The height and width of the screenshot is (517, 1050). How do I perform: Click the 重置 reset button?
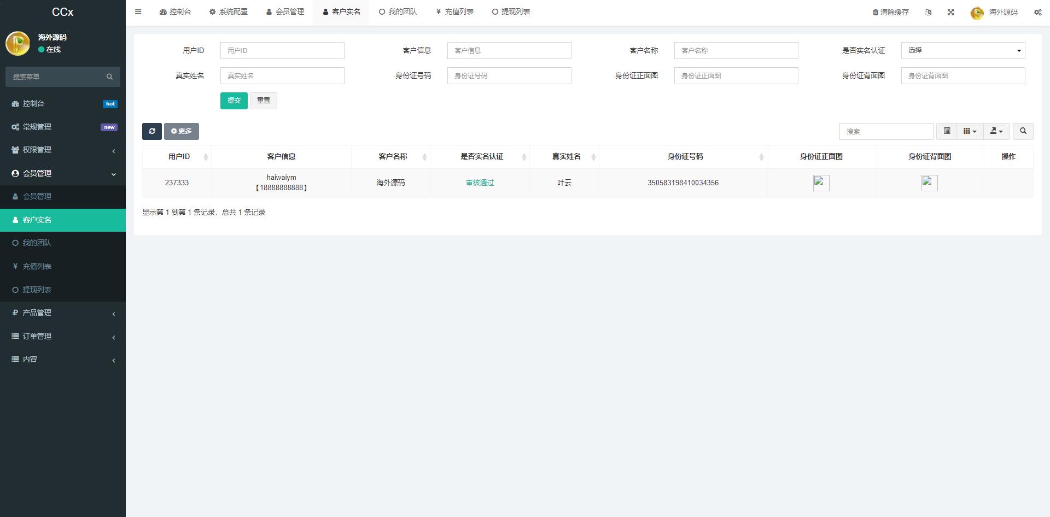point(264,101)
